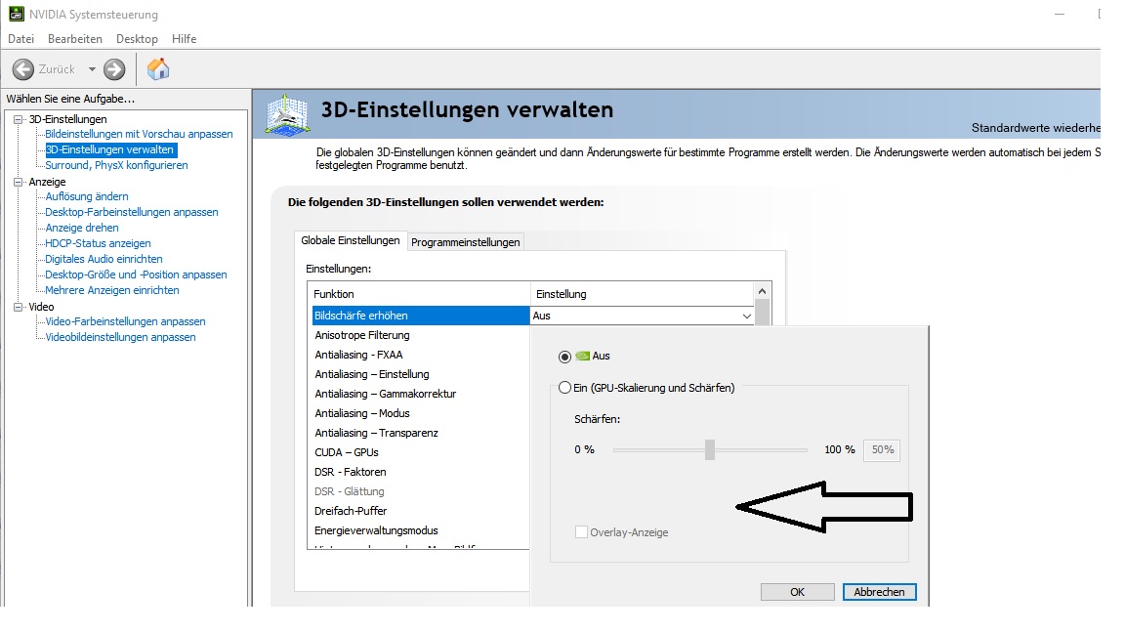This screenshot has height=633, width=1125.
Task: Collapse the 3D-Einstellungen tree node
Action: [x=18, y=119]
